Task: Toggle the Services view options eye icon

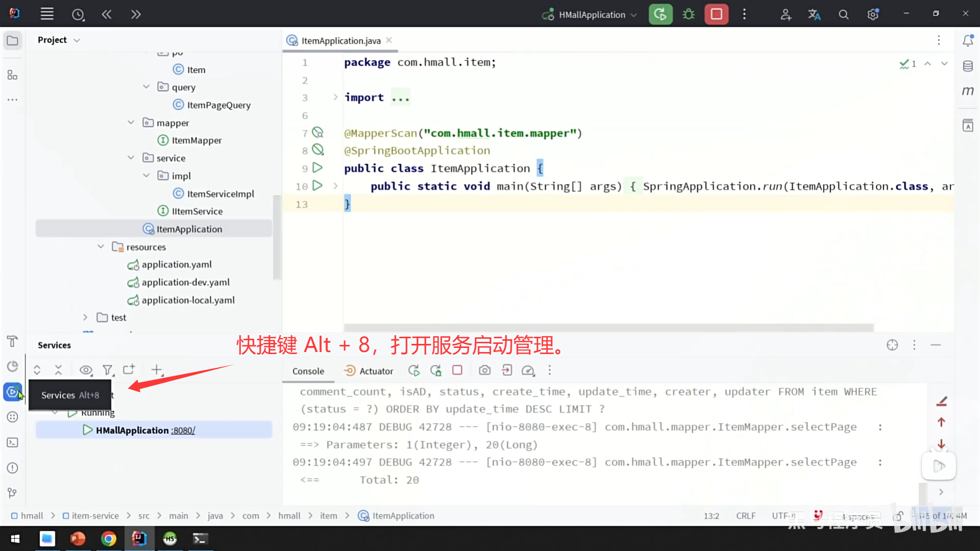Action: [86, 370]
